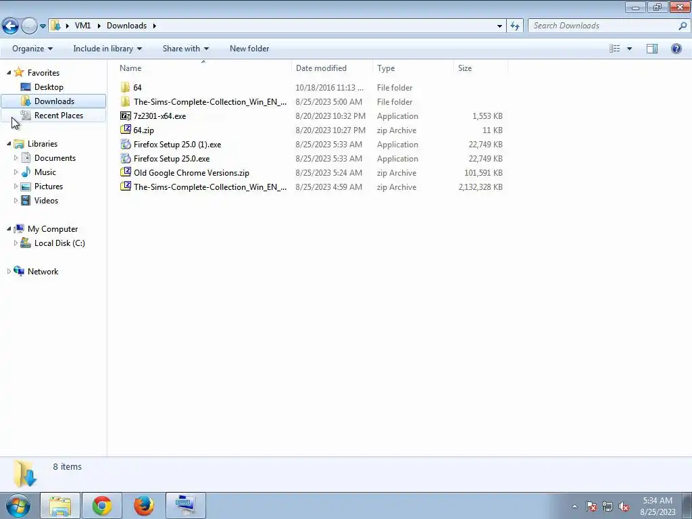
Task: Expand Local Disk (C:) node
Action: 16,243
